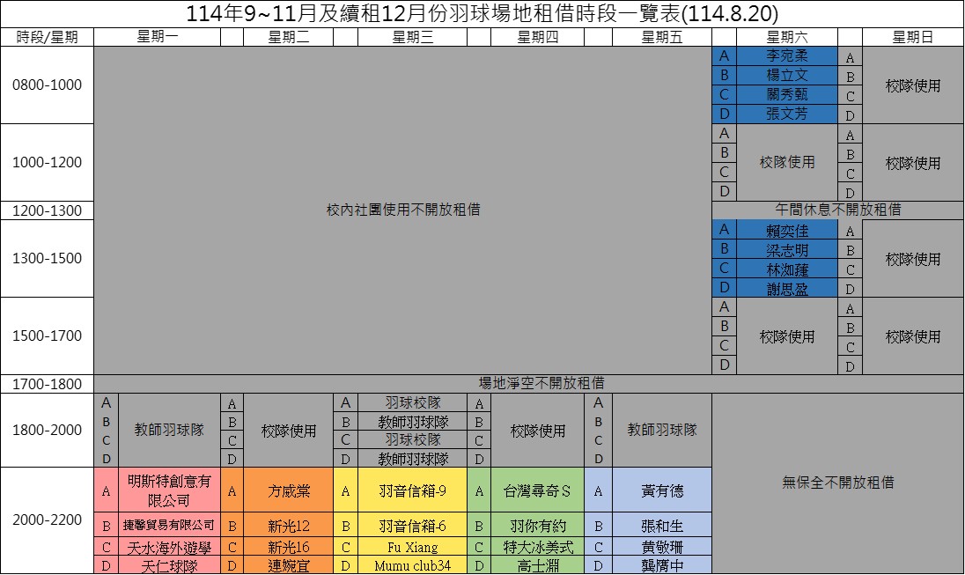Click the 午間休息不開放租借 cell
The width and height of the screenshot is (965, 575).
[837, 210]
